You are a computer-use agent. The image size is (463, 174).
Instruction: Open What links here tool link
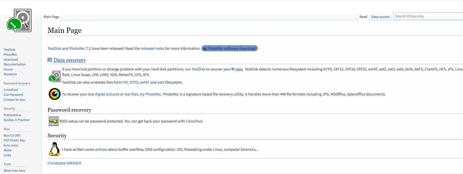(14, 171)
